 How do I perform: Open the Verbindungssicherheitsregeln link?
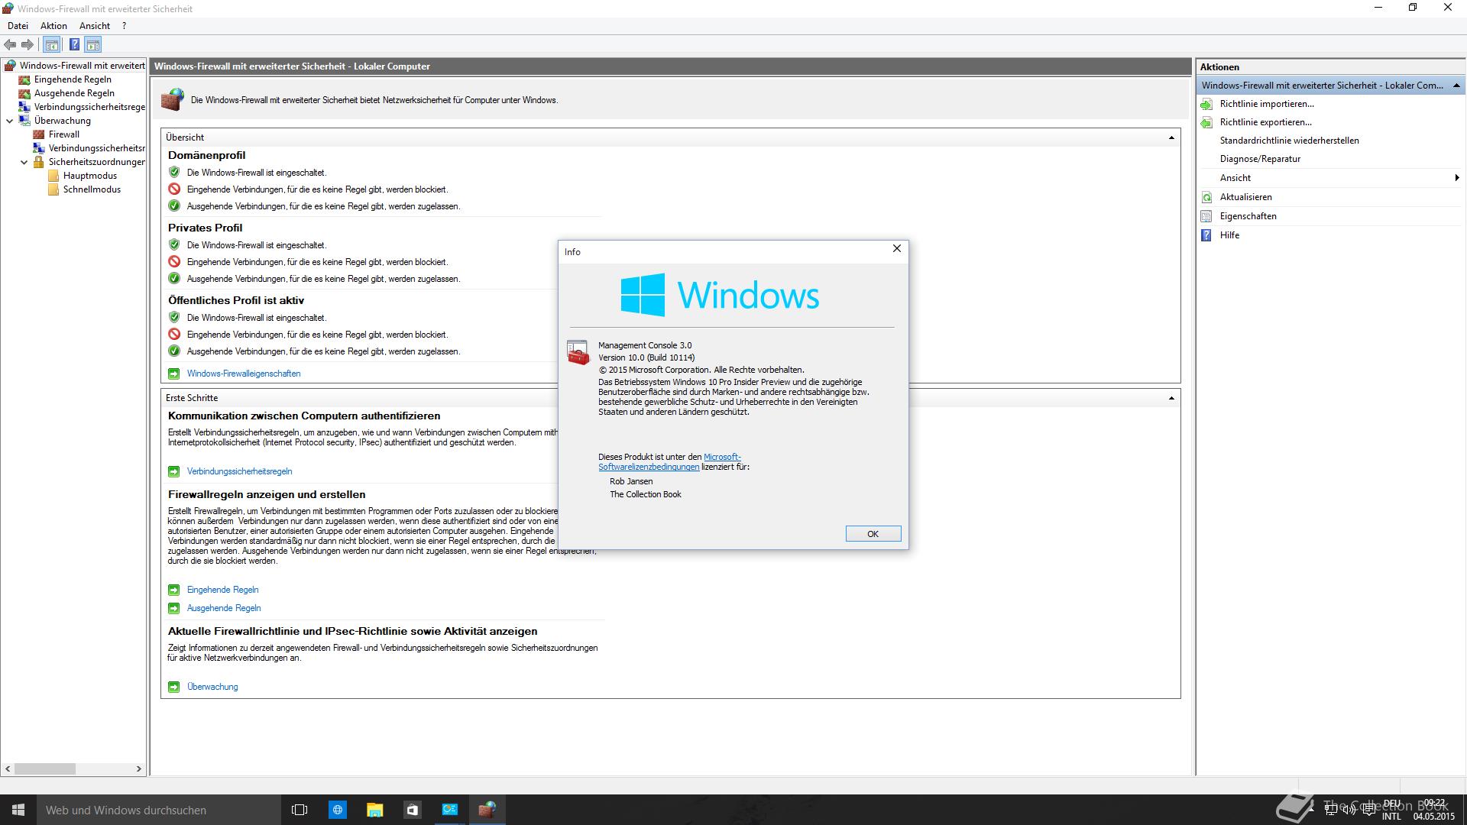239,471
